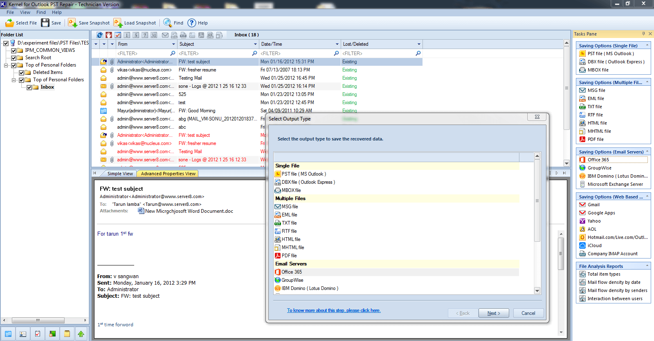Viewport: 654px width, 341px height.
Task: Toggle IPM_COMMON_VIEWS checkbox
Action: click(14, 51)
